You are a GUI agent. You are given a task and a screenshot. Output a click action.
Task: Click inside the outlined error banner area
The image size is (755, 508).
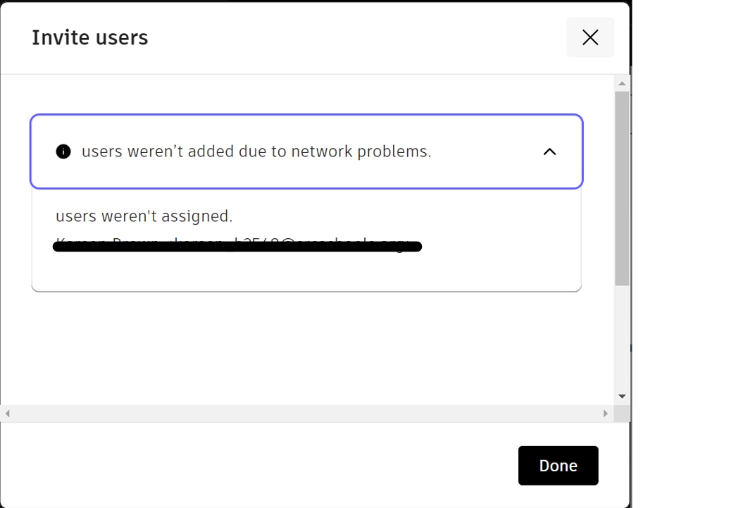[306, 151]
